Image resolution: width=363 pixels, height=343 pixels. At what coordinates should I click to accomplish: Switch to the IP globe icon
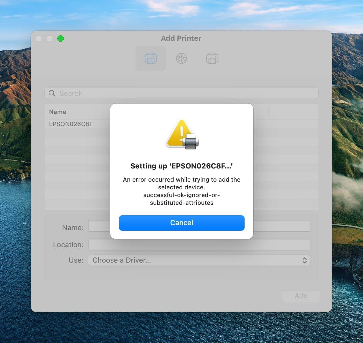tap(181, 58)
